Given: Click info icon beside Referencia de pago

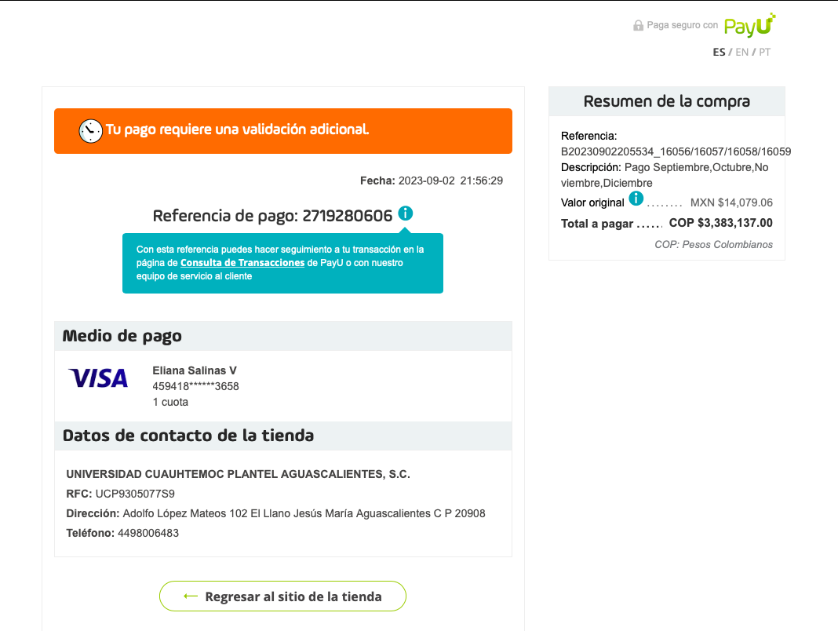Looking at the screenshot, I should (x=406, y=213).
